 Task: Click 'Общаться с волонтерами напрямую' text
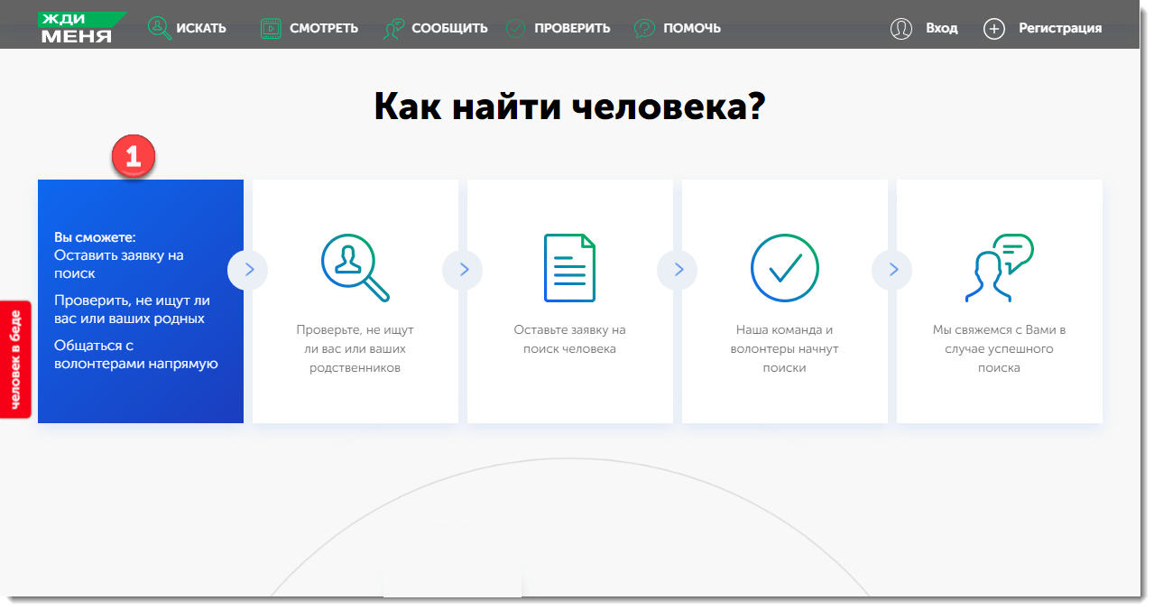click(136, 355)
